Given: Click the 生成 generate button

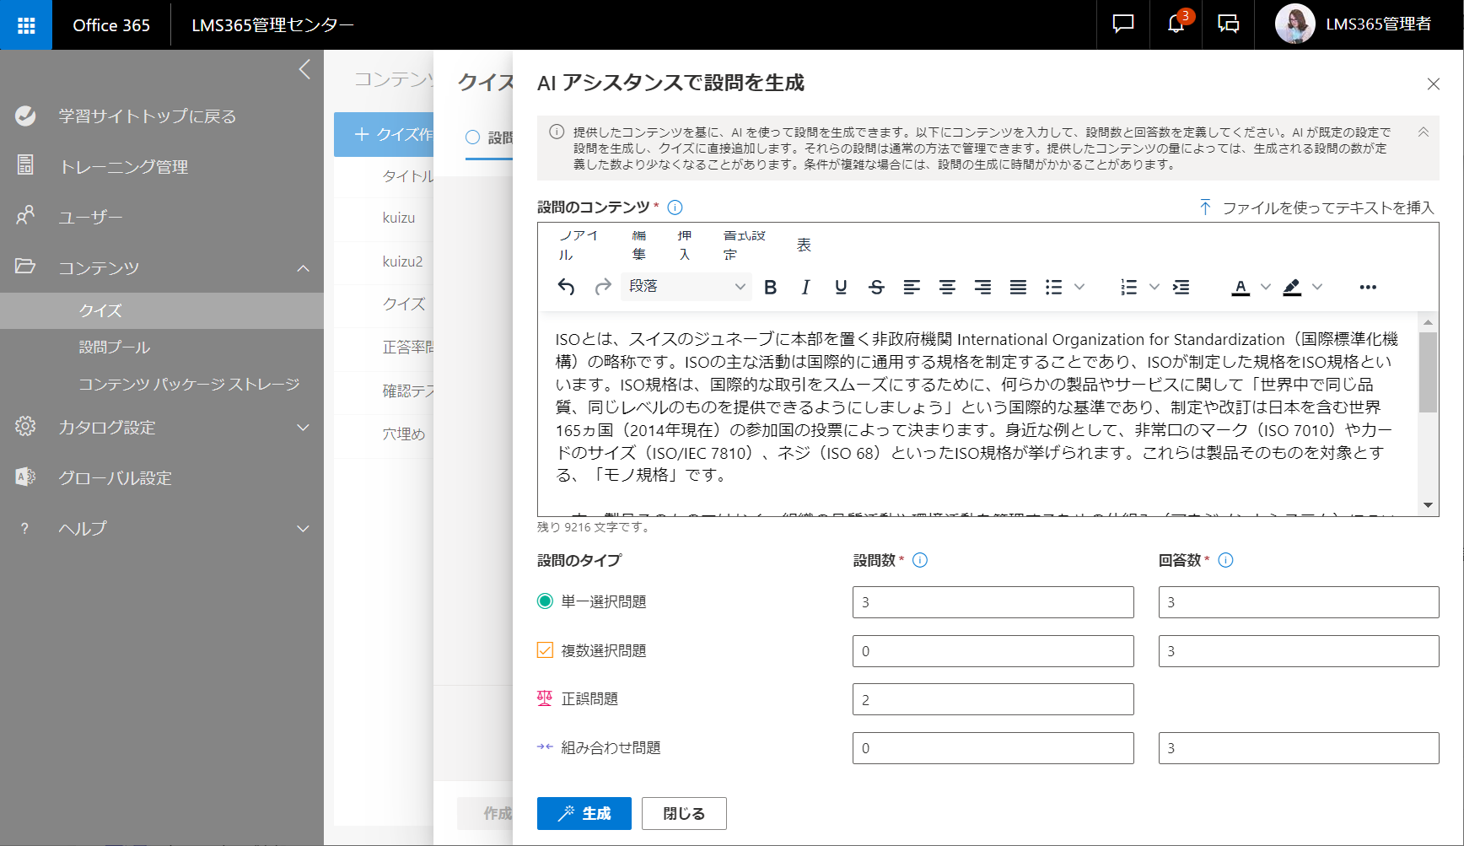Looking at the screenshot, I should coord(584,813).
